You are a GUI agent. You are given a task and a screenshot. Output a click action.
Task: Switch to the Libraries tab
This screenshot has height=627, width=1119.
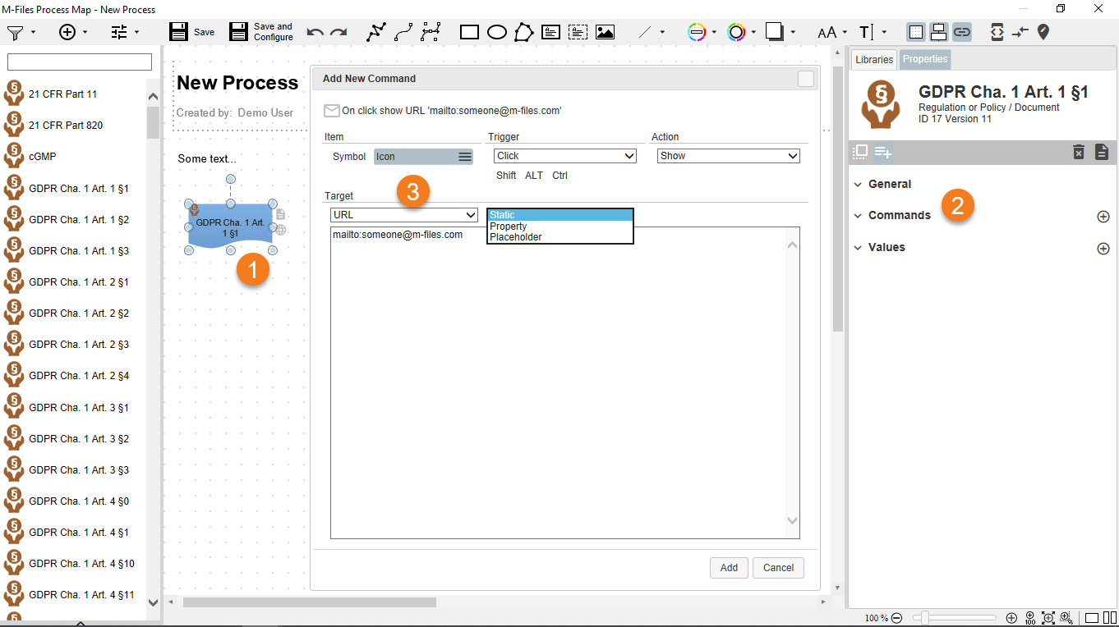click(x=873, y=59)
